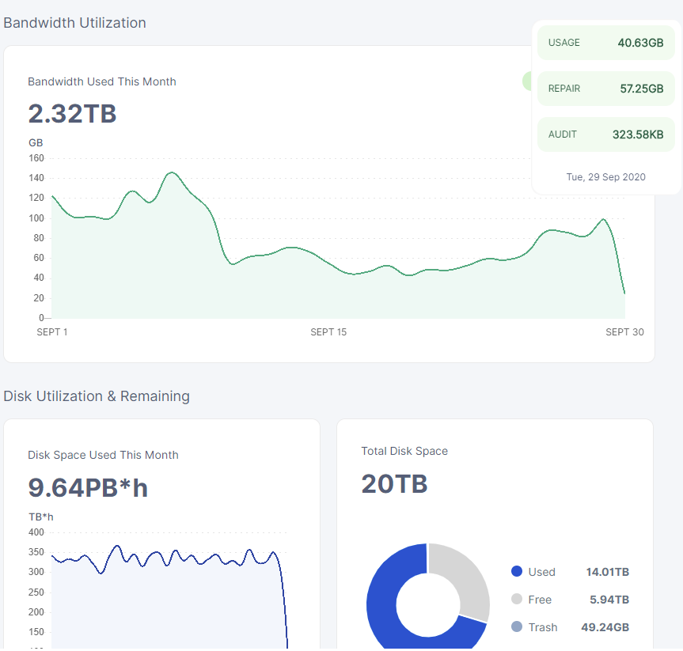Click the gray Free legend dot
Viewport: 683px width, 651px height.
(517, 600)
